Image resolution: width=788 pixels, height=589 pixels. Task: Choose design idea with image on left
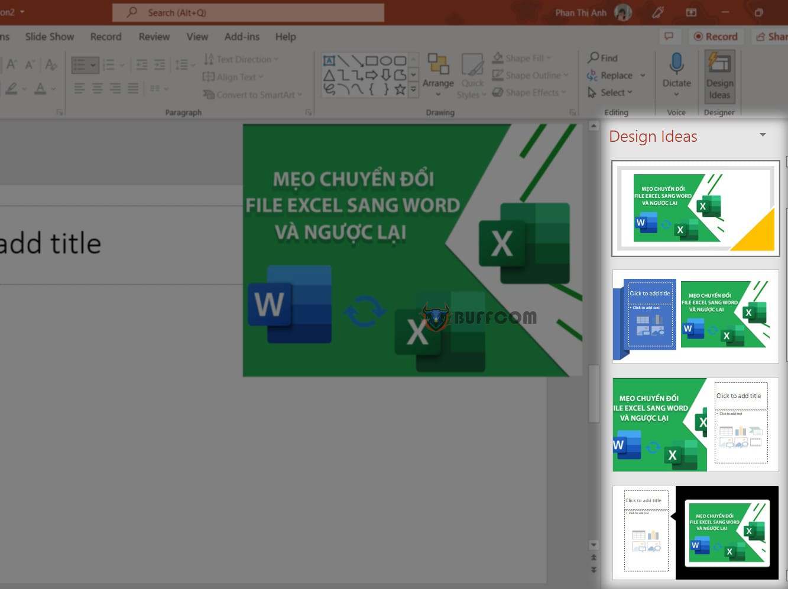point(695,425)
